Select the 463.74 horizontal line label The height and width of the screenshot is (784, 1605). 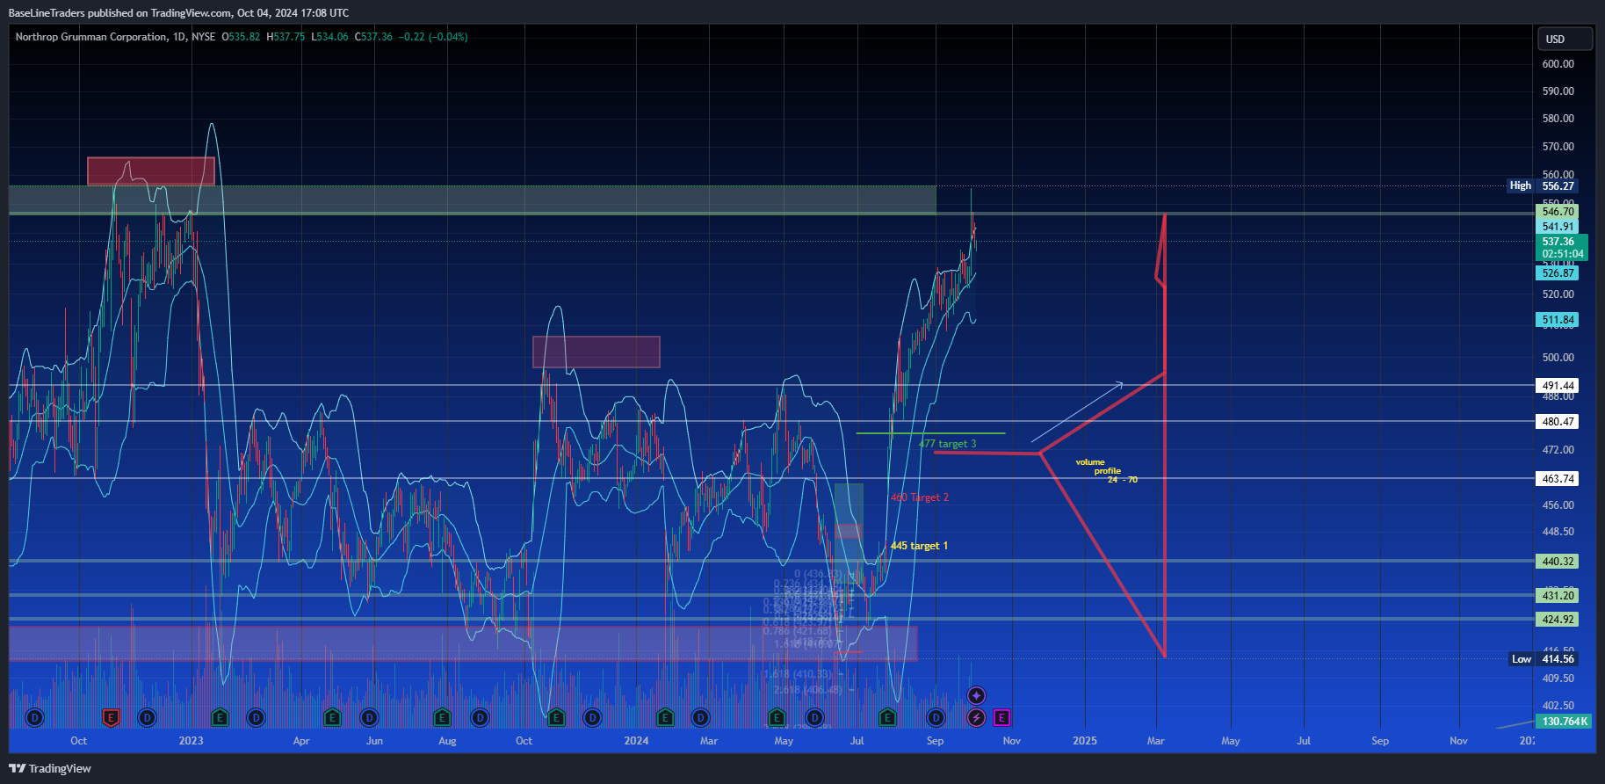click(1558, 478)
